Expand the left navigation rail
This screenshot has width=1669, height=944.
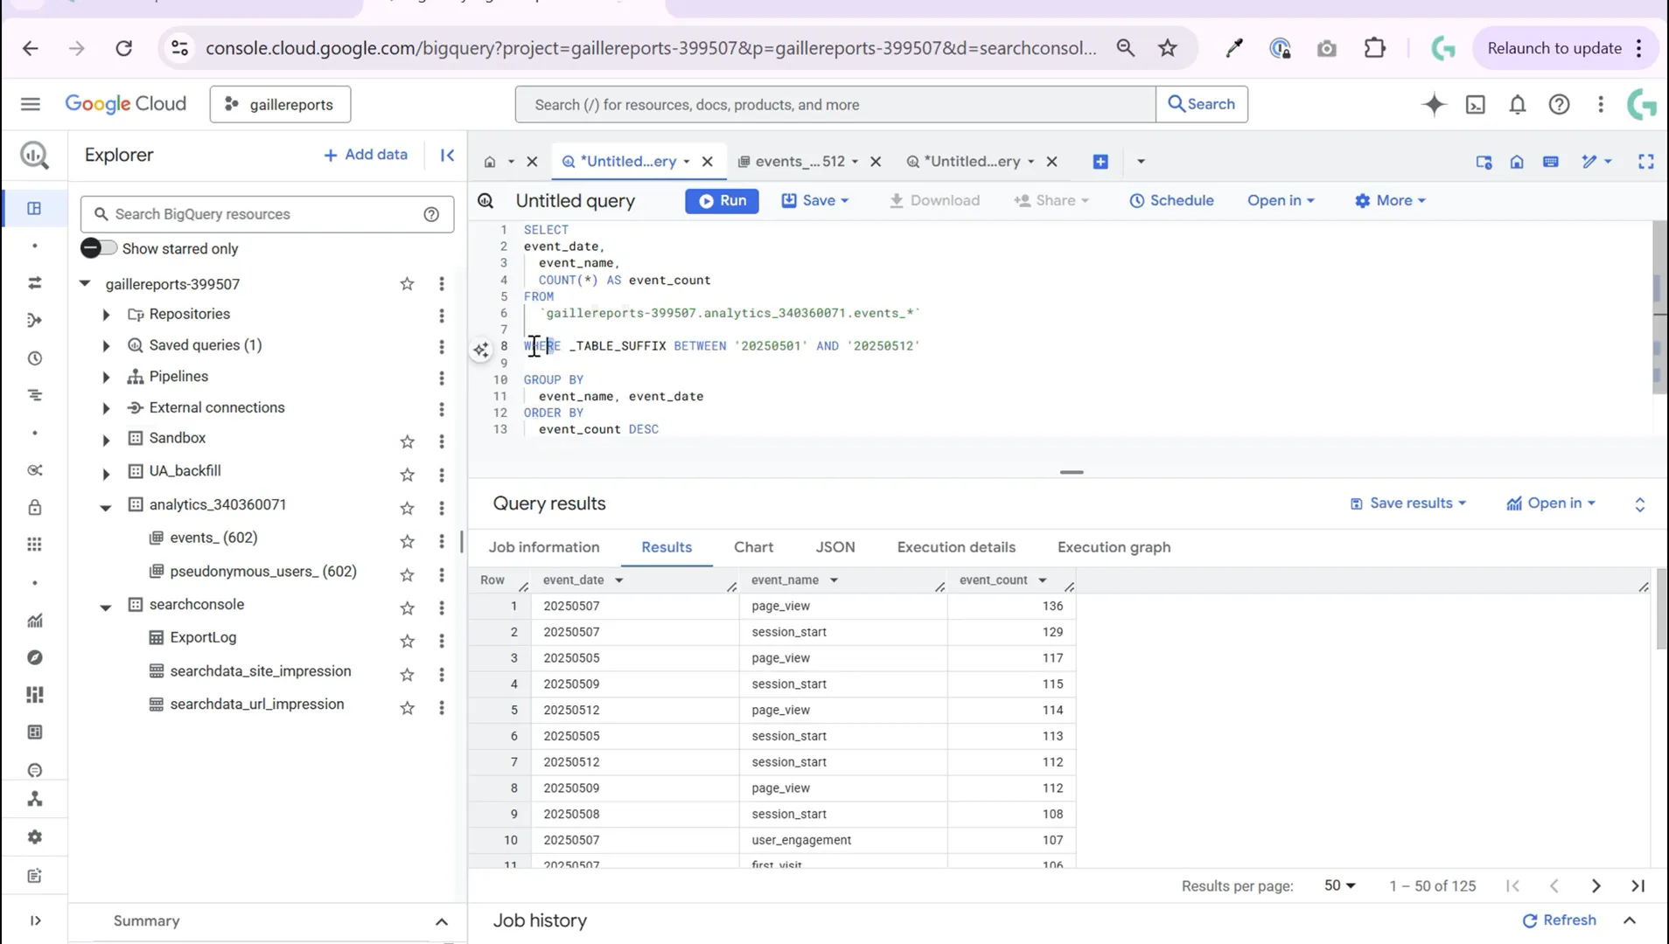[36, 920]
